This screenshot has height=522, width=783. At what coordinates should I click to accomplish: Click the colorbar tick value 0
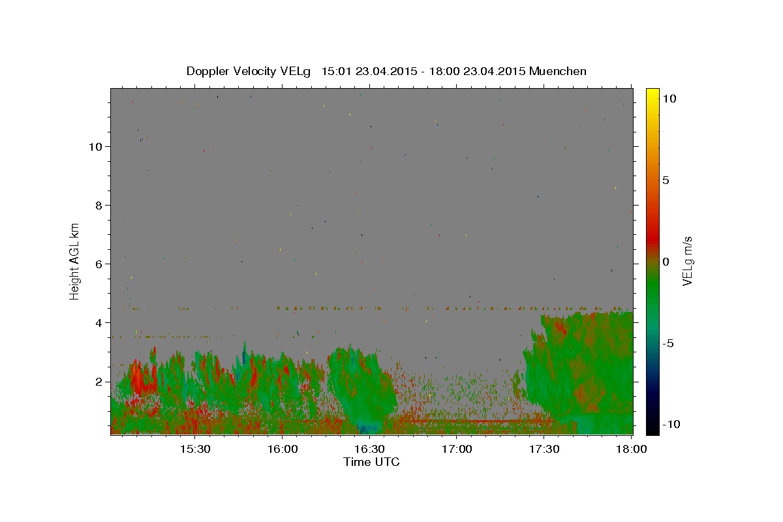pyautogui.click(x=666, y=262)
